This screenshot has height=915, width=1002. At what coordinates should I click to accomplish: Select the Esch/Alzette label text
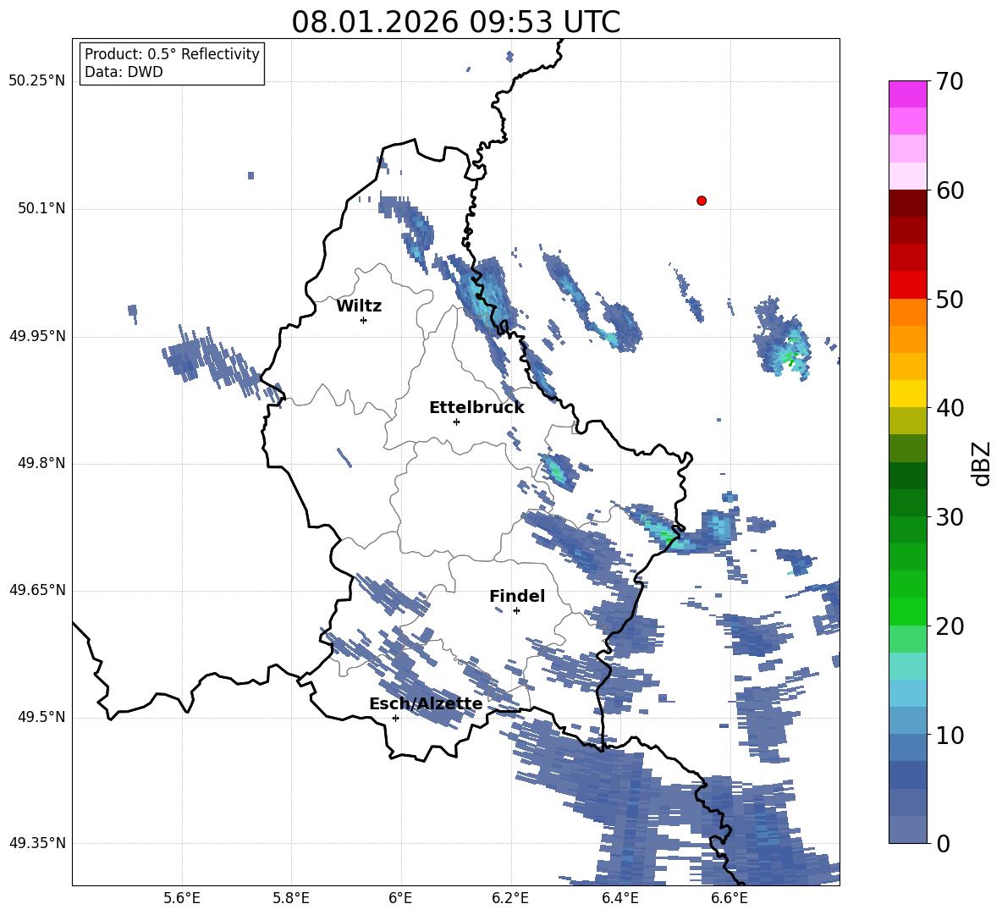(426, 703)
